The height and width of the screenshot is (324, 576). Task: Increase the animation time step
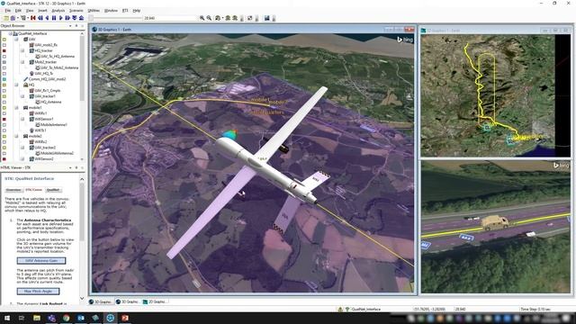[81, 18]
